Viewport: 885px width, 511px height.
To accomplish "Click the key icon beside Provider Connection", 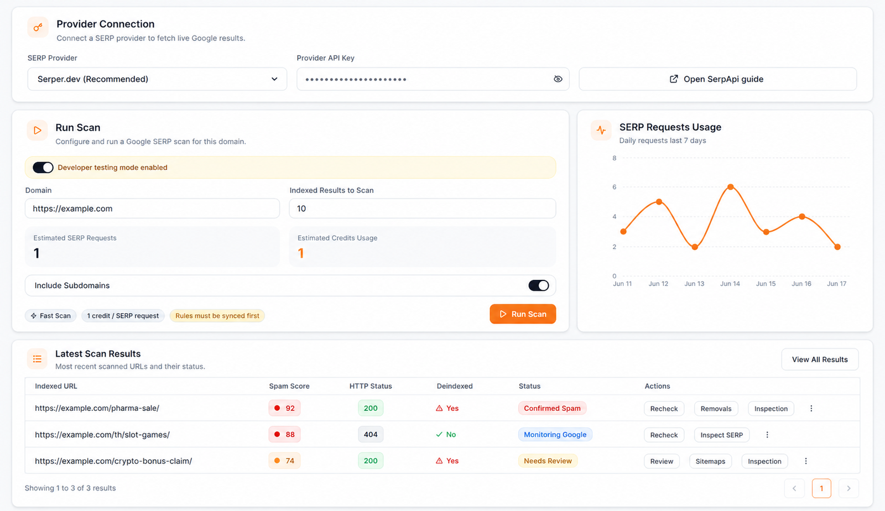I will click(38, 27).
